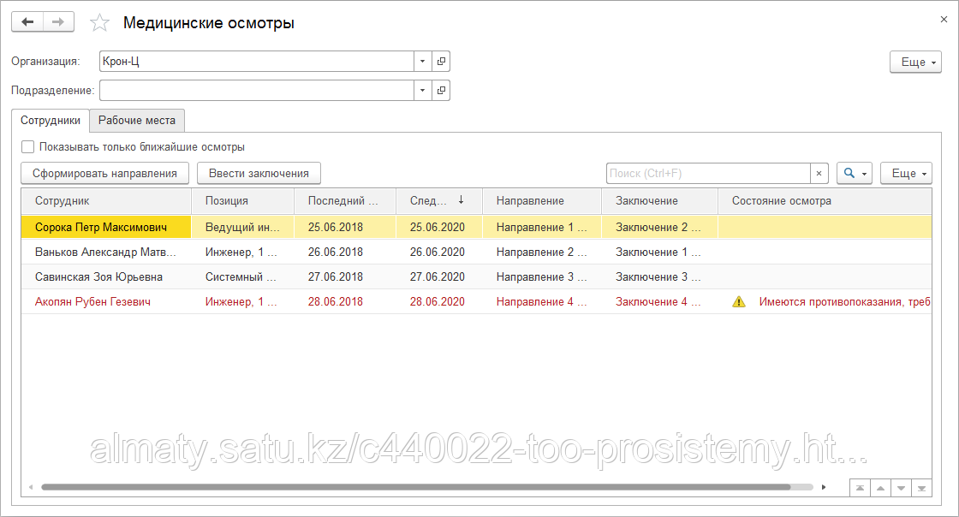Click the magnifier search options button
The height and width of the screenshot is (517, 959).
coord(854,174)
